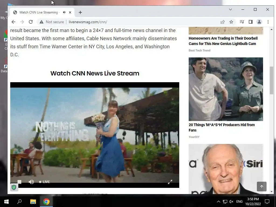Open the Windows Start menu
The height and width of the screenshot is (207, 276).
tap(6, 202)
